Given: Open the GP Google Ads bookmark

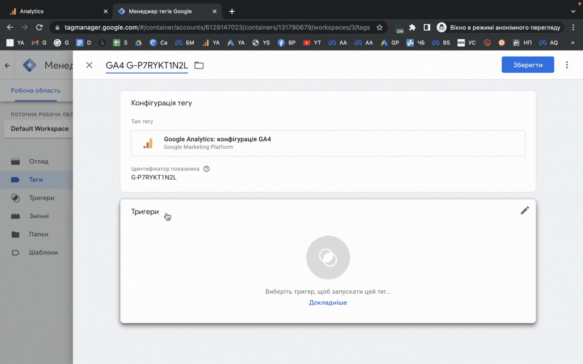Looking at the screenshot, I should (390, 43).
